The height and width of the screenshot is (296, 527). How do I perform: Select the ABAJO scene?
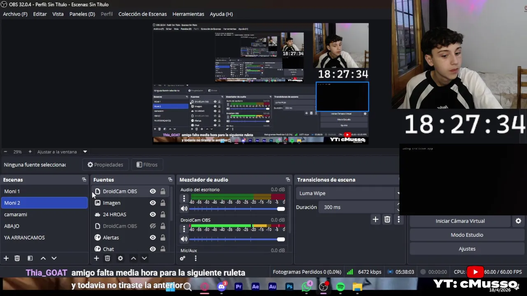click(x=44, y=226)
